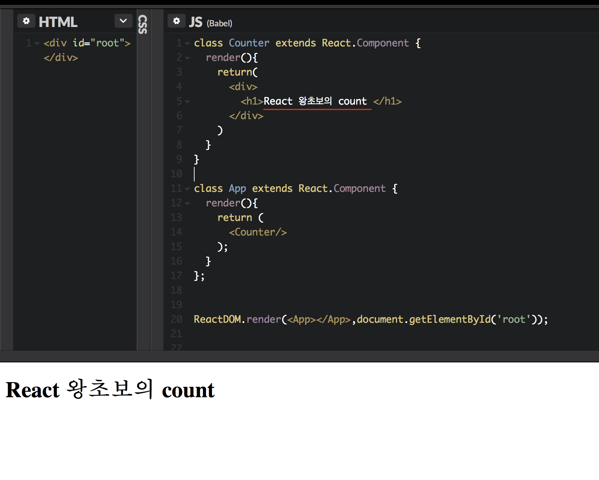
Task: Click line number 20 in JS gutter
Action: point(176,319)
